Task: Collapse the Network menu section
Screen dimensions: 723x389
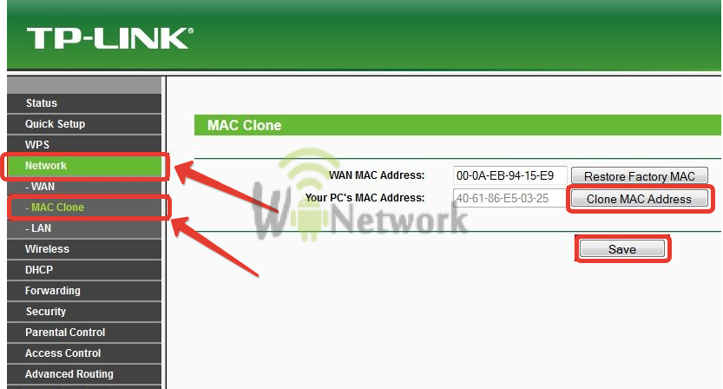Action: (84, 166)
